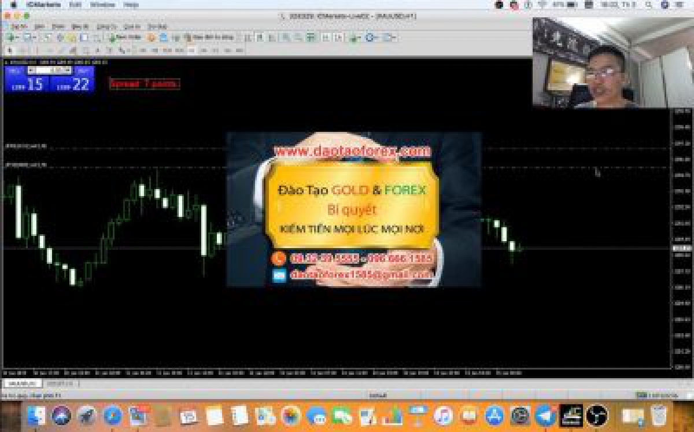
Task: Click SELL in one-click trading panel
Action: point(16,70)
